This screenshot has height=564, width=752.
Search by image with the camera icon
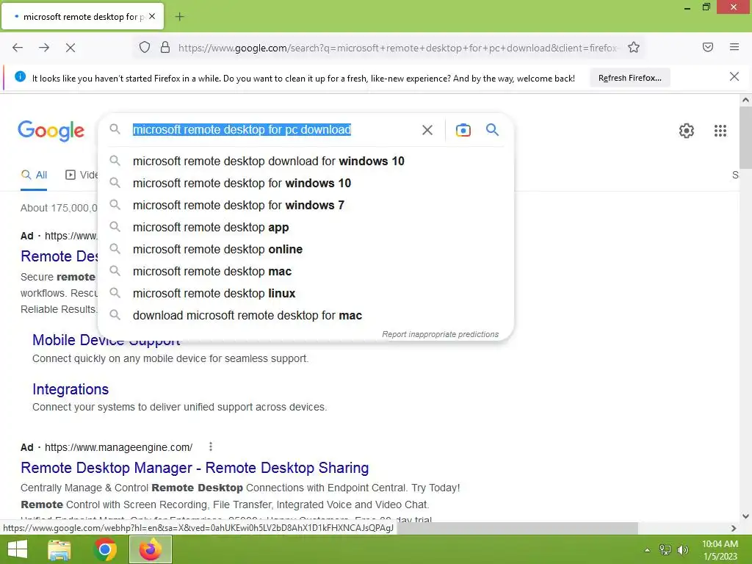tap(463, 130)
